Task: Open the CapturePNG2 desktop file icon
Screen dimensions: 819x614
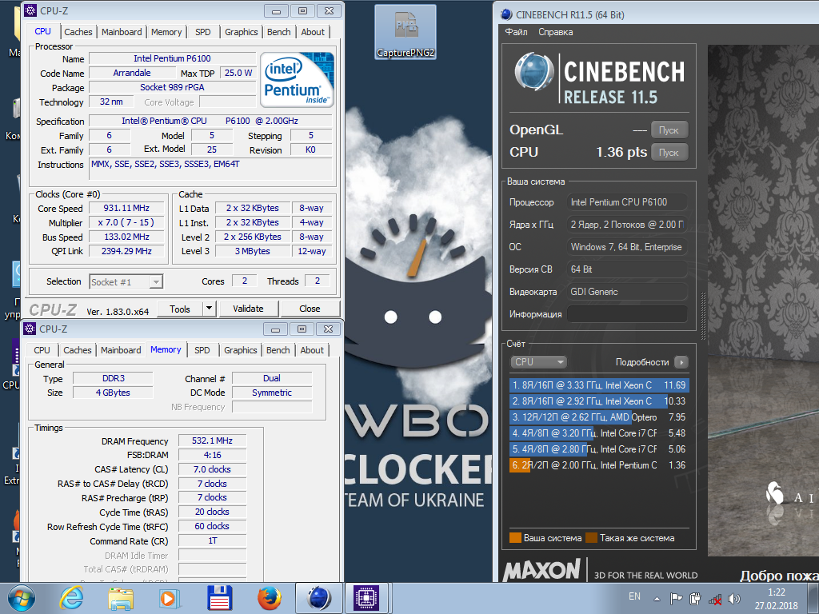Action: pos(406,32)
